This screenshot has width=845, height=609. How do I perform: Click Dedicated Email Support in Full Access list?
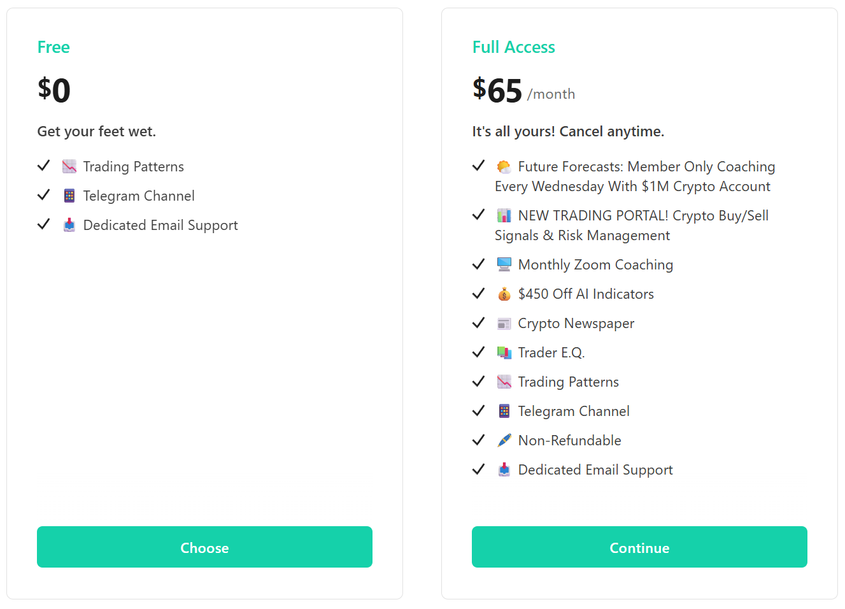[595, 469]
